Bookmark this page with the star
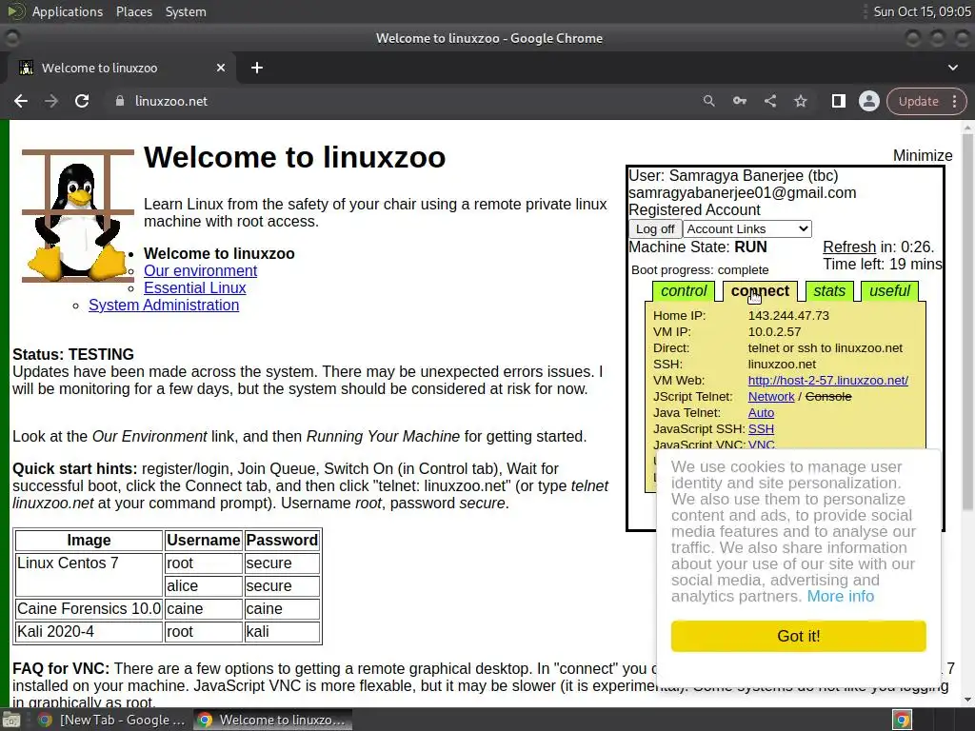975x731 pixels. point(801,101)
